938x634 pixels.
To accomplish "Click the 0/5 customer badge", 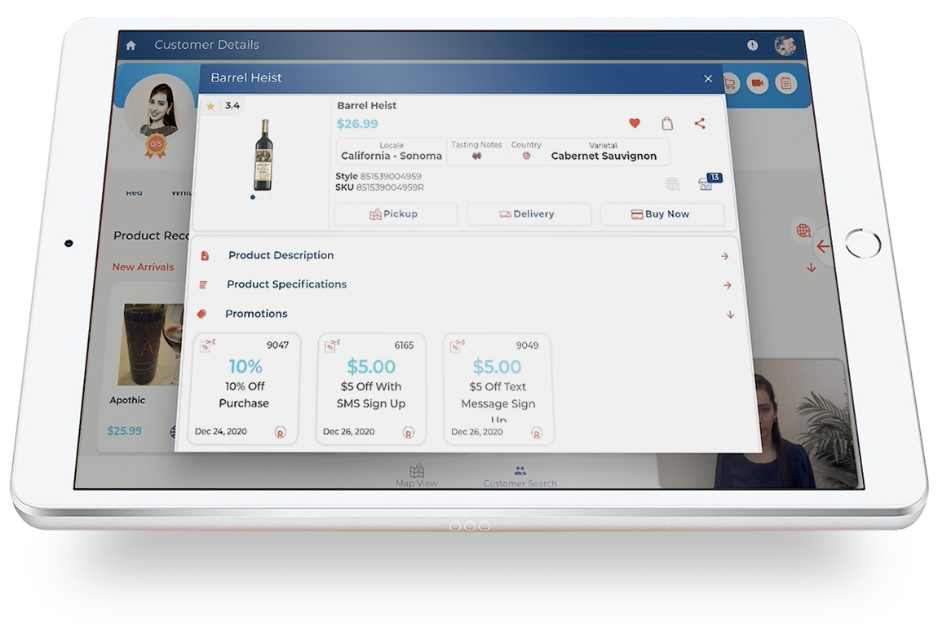I will point(156,144).
